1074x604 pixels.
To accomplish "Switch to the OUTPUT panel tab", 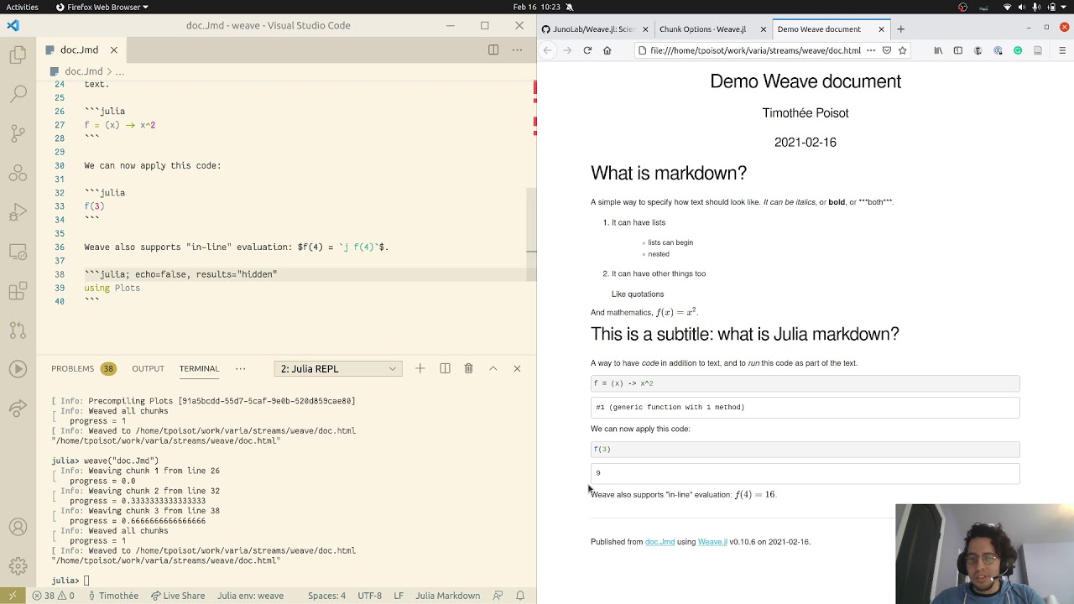I will [148, 368].
